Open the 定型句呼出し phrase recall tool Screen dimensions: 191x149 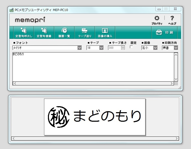coord(24,33)
